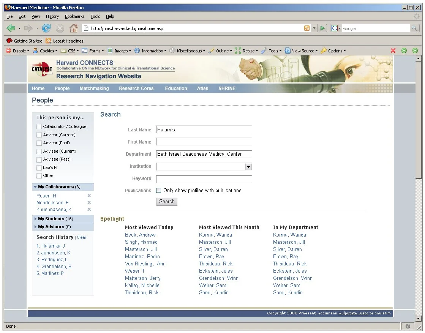Image resolution: width=425 pixels, height=333 pixels.
Task: Click the Search button
Action: coord(167,202)
